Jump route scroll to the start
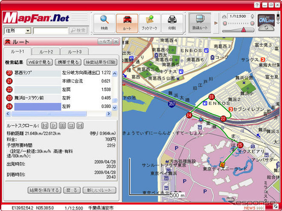The width and height of the screenshot is (282, 211). tap(45, 126)
